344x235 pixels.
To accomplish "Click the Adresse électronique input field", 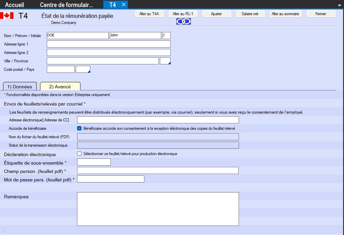I will [x=158, y=120].
